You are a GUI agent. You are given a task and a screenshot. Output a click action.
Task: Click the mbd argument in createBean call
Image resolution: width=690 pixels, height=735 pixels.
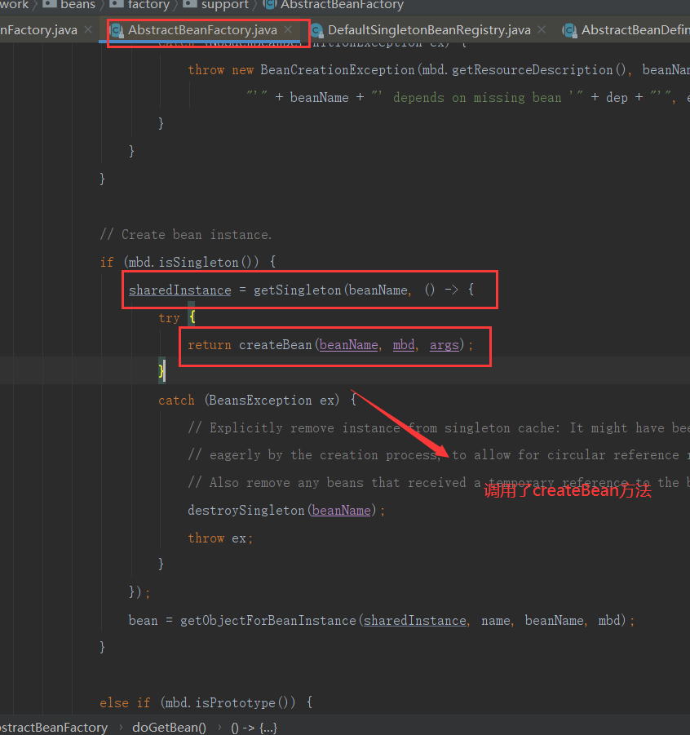coord(403,345)
